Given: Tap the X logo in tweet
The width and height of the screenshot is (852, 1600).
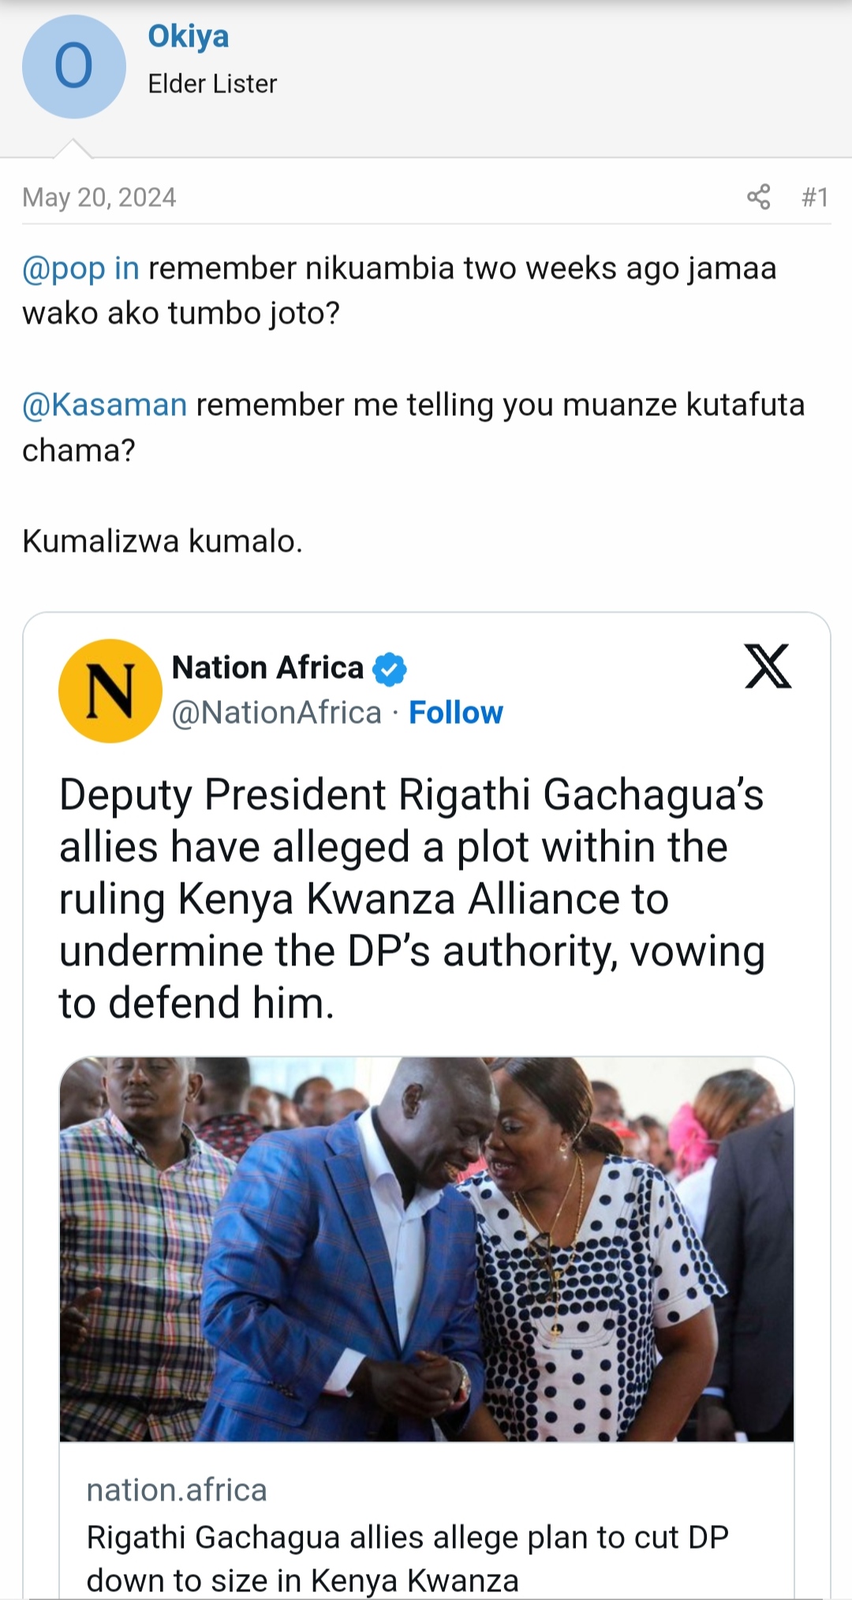Looking at the screenshot, I should click(x=768, y=666).
